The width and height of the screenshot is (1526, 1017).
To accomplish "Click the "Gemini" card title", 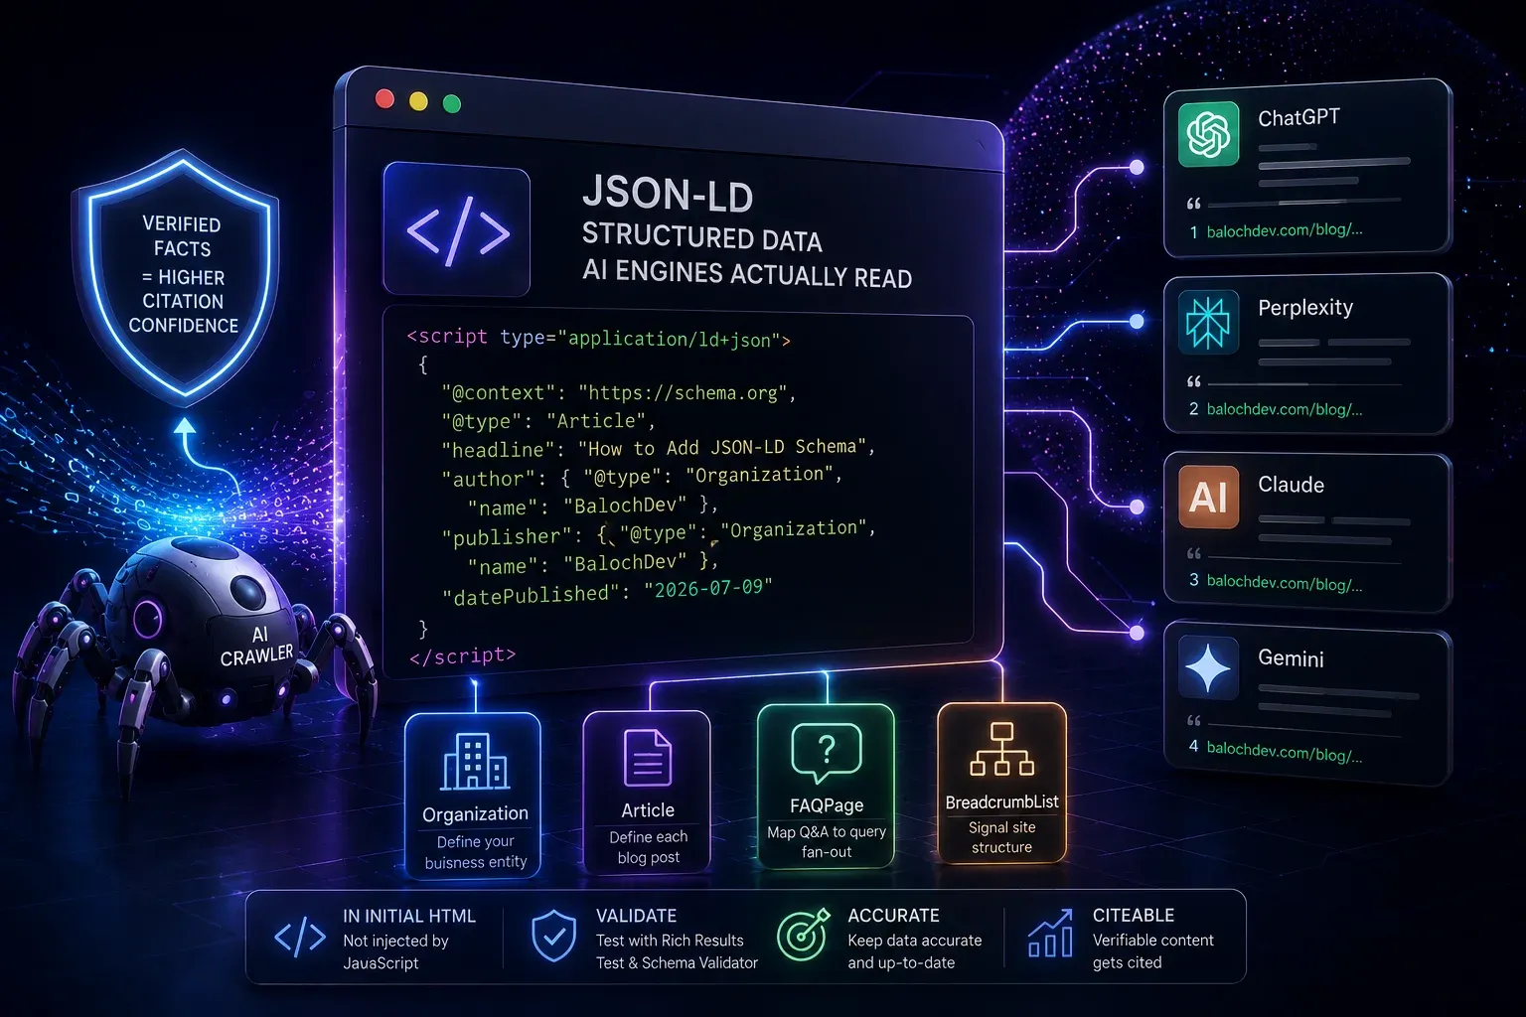I will (x=1291, y=658).
